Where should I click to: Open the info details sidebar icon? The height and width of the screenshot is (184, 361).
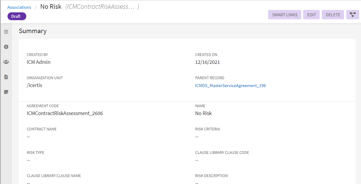6,47
